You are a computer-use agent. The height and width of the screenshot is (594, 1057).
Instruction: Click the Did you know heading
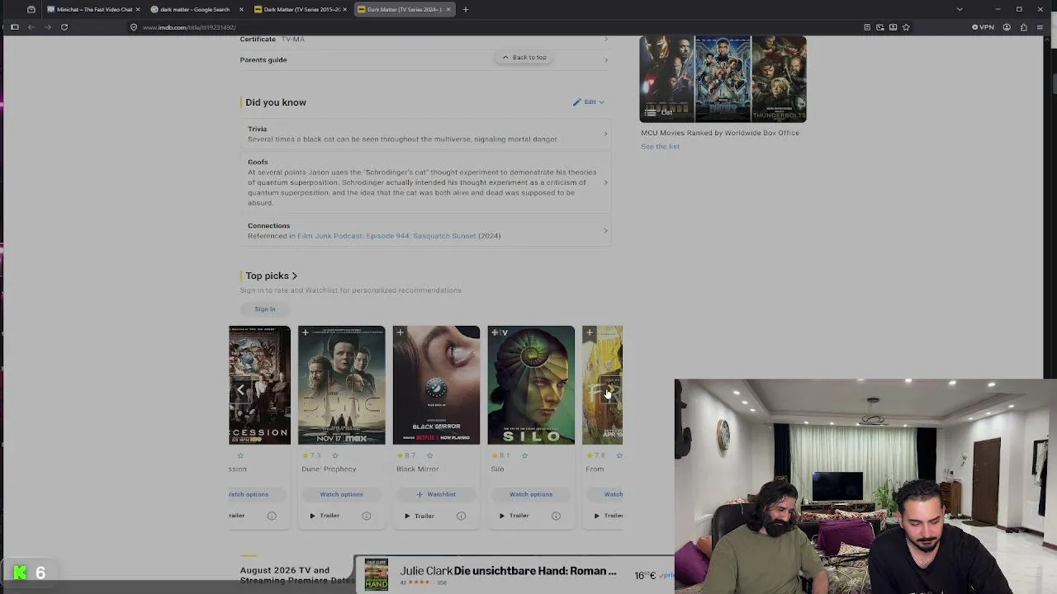click(276, 102)
